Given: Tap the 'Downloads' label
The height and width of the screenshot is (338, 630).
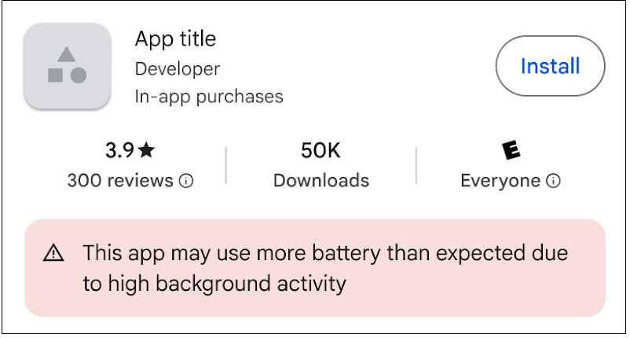Looking at the screenshot, I should point(320,181).
